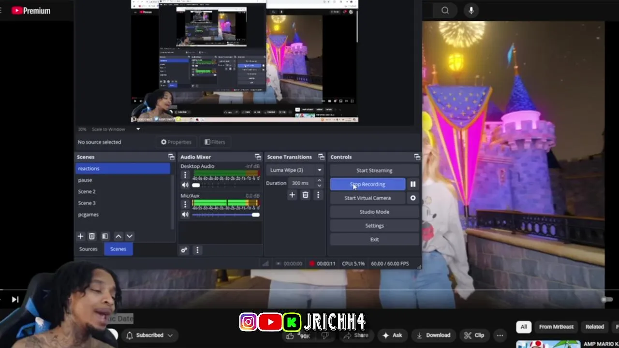Open advanced audio properties gear in mixer

[x=184, y=250]
